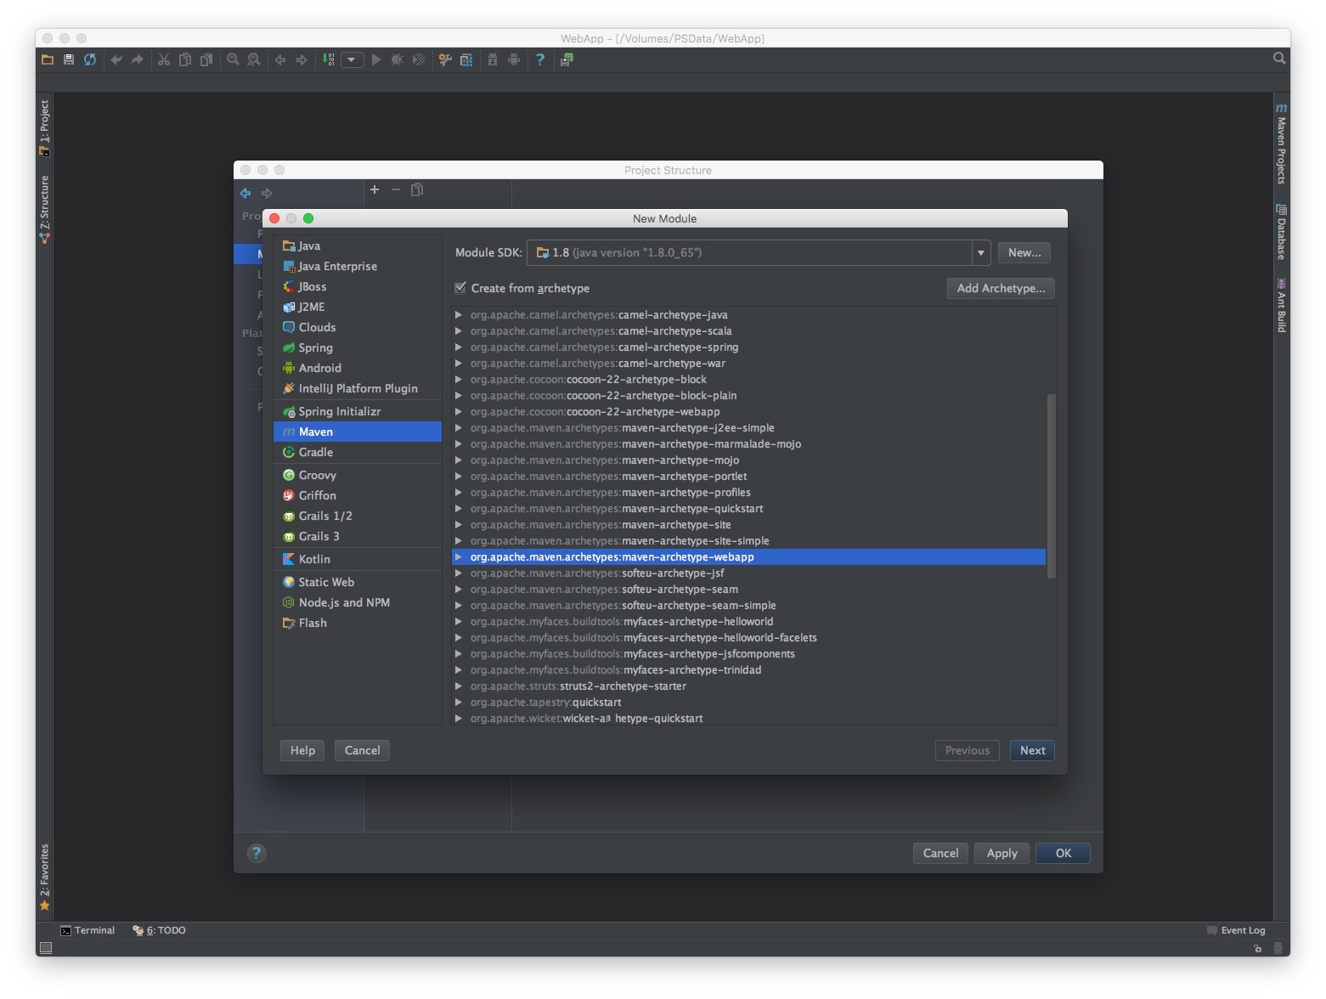Select Kotlin module type

coord(358,559)
